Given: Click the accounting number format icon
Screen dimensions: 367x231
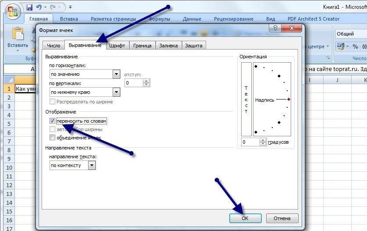Looking at the screenshot, I should (340, 46).
